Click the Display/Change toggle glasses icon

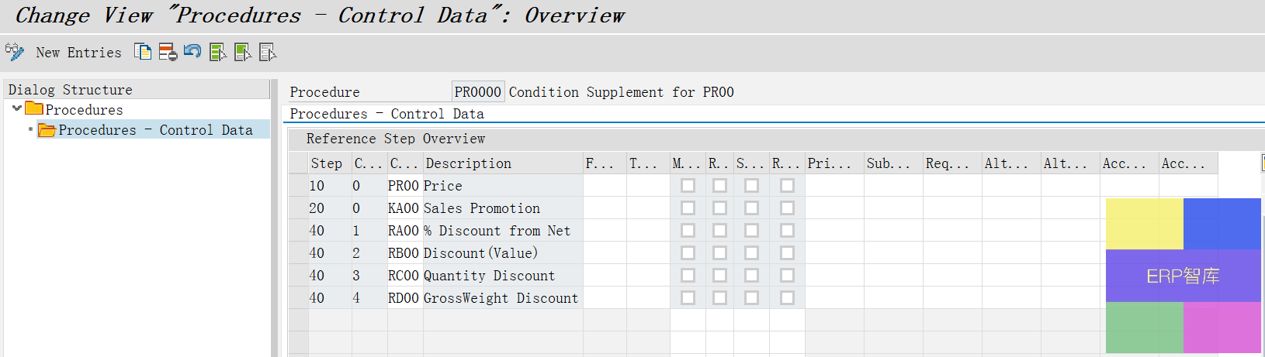[14, 52]
